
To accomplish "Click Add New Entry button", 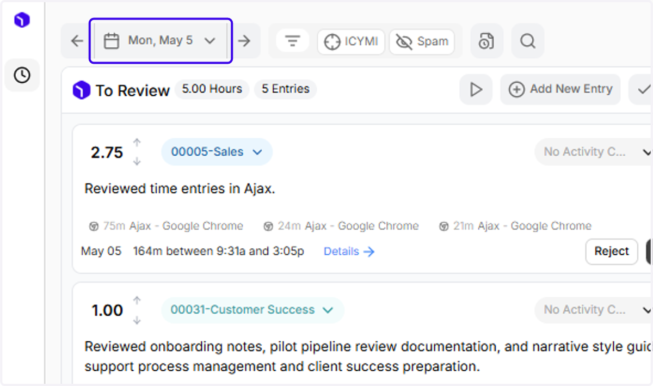I will point(560,89).
